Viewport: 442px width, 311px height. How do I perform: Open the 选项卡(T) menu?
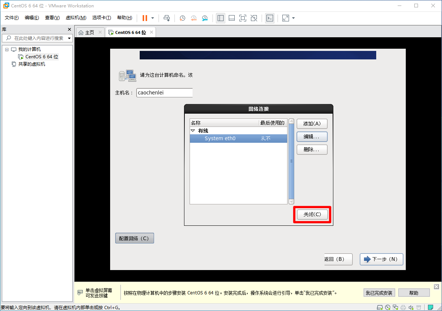click(102, 18)
